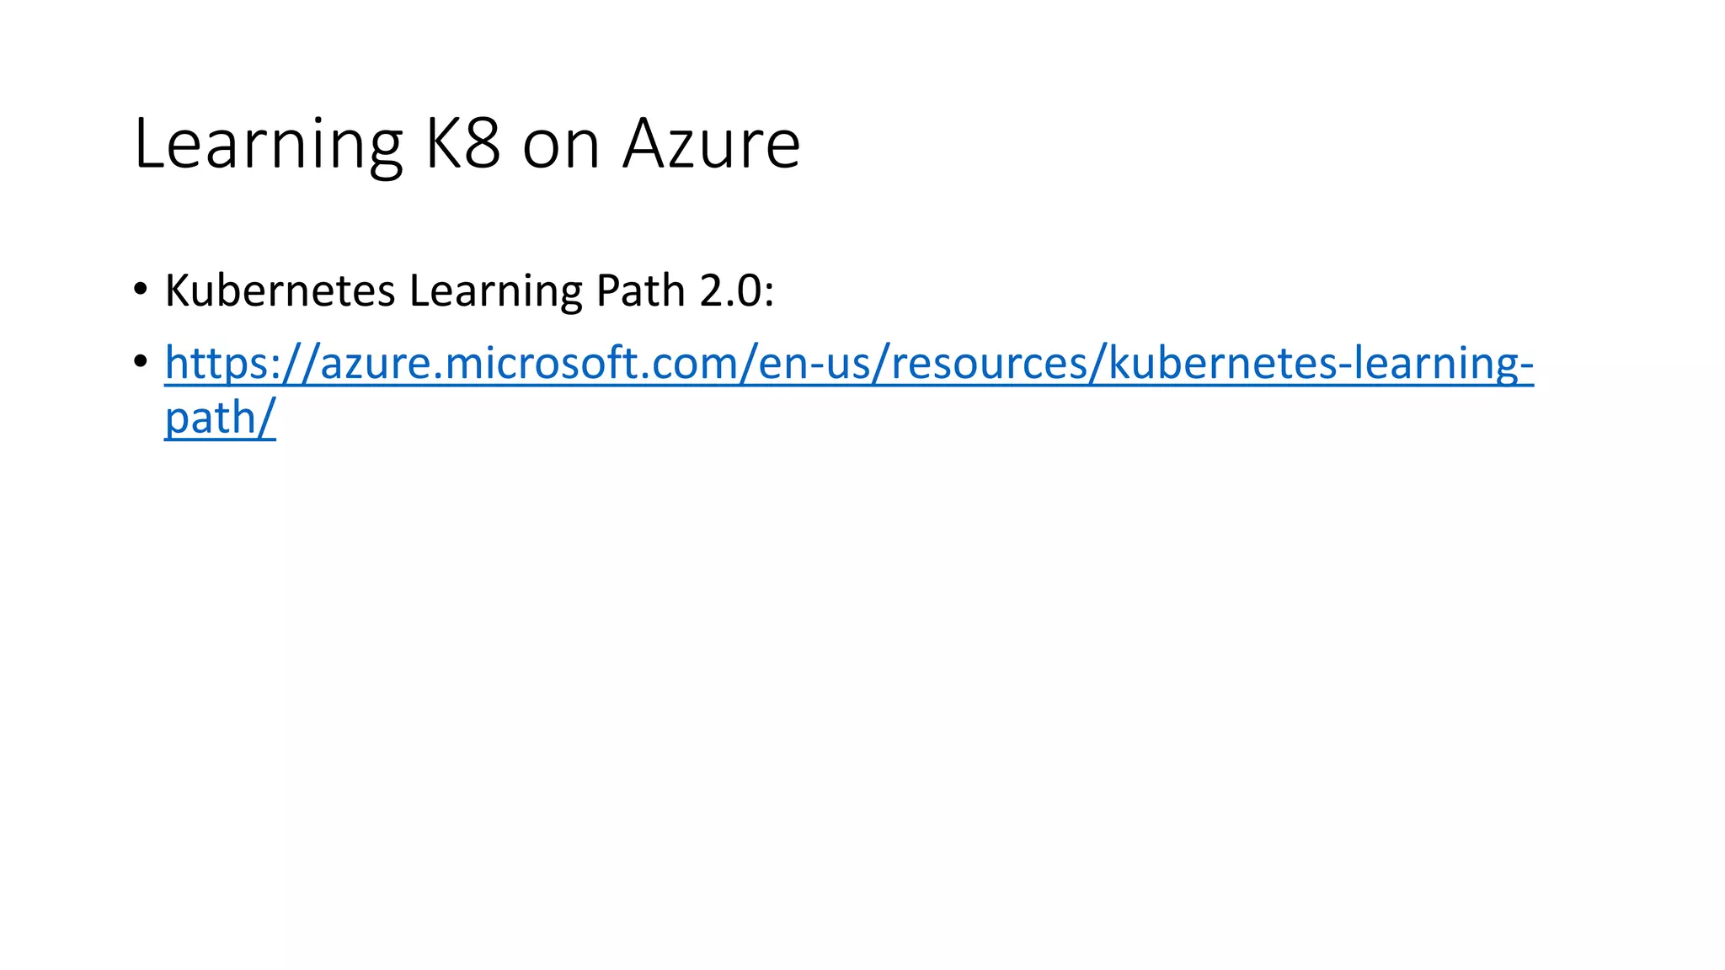The image size is (1725, 970).
Task: Click the bullet point before the https link
Action: click(x=141, y=363)
